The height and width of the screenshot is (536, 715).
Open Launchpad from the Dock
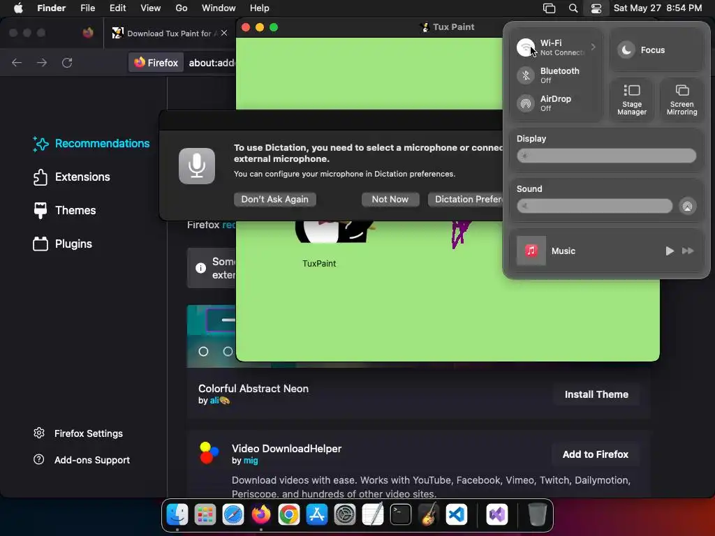tap(205, 514)
